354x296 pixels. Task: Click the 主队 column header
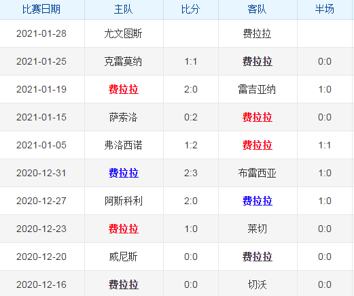(x=123, y=10)
